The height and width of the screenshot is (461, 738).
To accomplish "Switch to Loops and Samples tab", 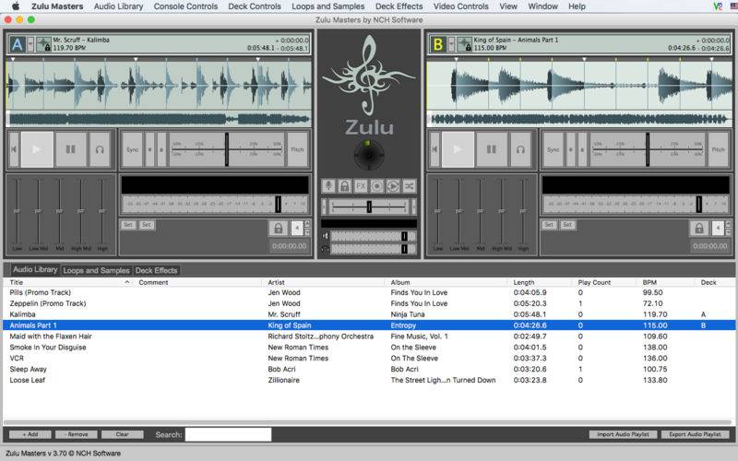I will 96,270.
